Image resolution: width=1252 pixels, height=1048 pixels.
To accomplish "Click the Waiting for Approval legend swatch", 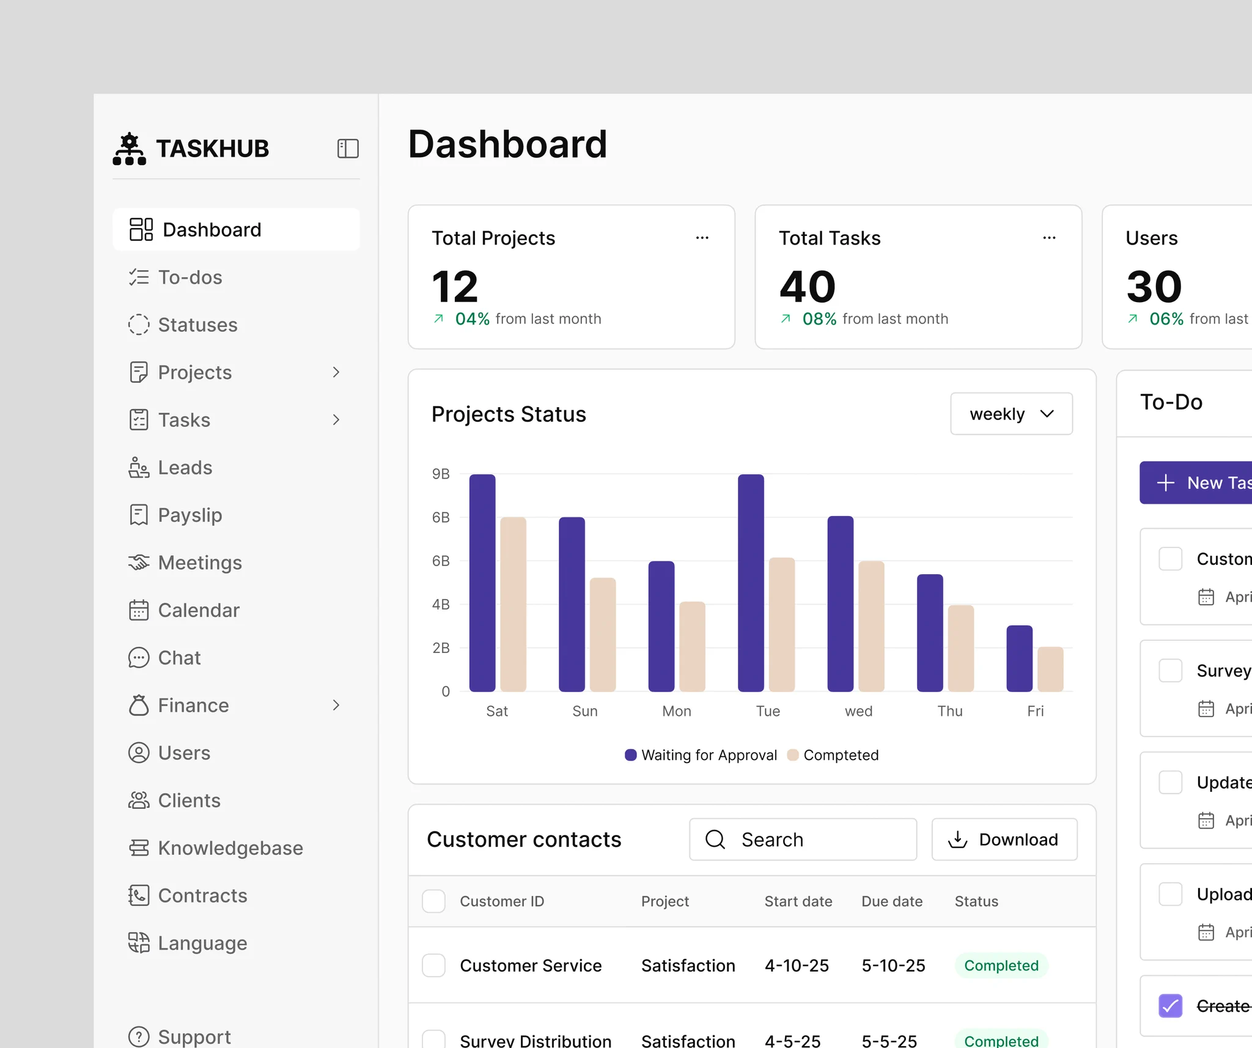I will (x=631, y=755).
